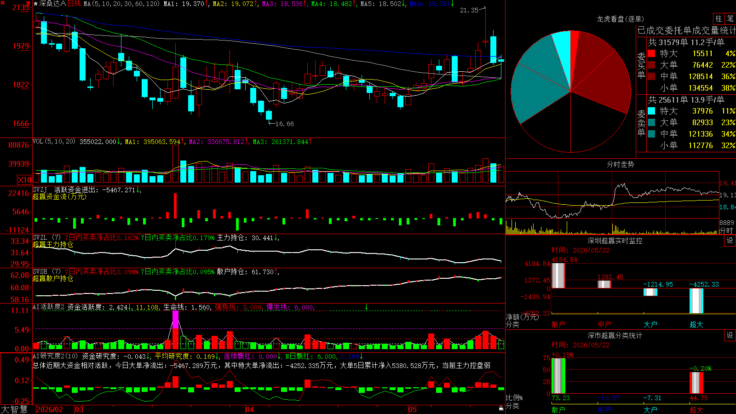Click the 05 month marker on the time axis
The image size is (736, 414).
click(x=413, y=409)
